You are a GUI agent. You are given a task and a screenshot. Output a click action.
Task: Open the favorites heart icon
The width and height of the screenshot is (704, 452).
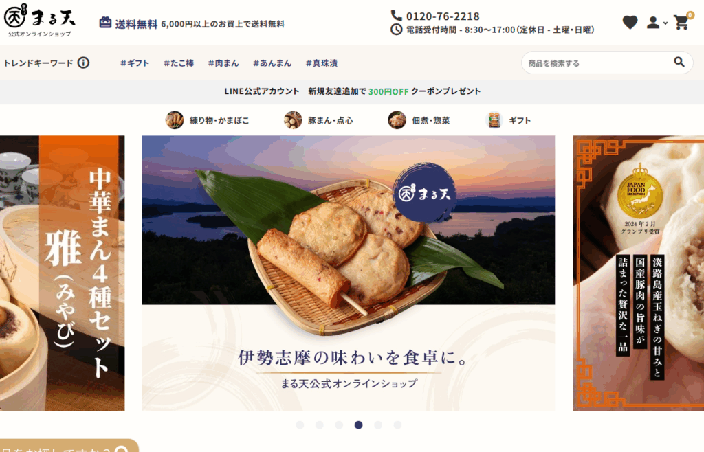coord(630,23)
